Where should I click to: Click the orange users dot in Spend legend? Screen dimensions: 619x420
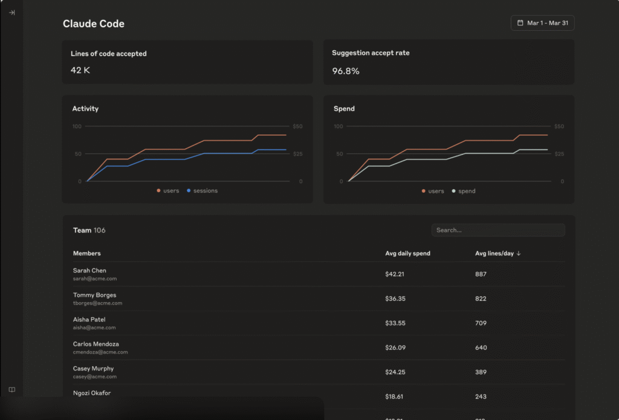[423, 191]
